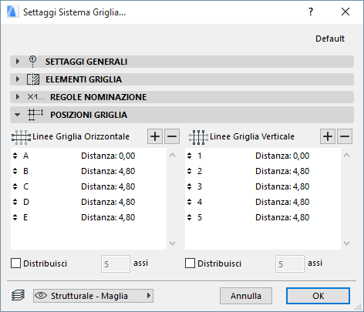
Task: Click the Default favorites label
Action: [330, 39]
